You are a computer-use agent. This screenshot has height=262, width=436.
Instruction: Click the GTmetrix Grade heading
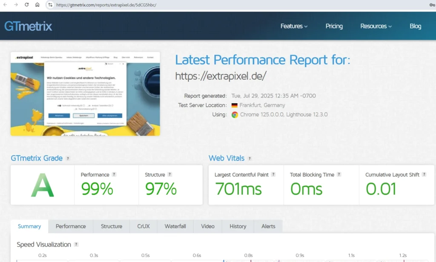pos(37,158)
